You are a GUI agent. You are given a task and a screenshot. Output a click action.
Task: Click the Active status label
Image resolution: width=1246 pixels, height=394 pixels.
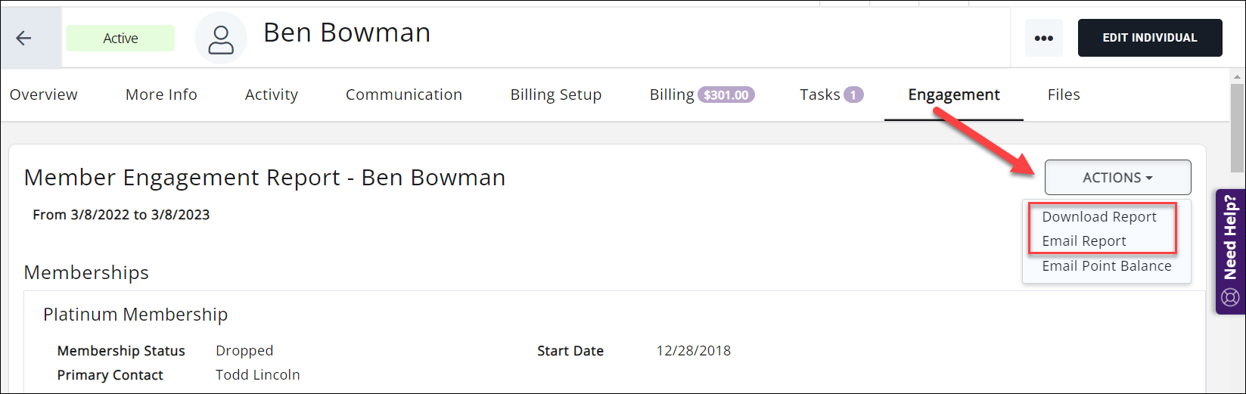(120, 39)
